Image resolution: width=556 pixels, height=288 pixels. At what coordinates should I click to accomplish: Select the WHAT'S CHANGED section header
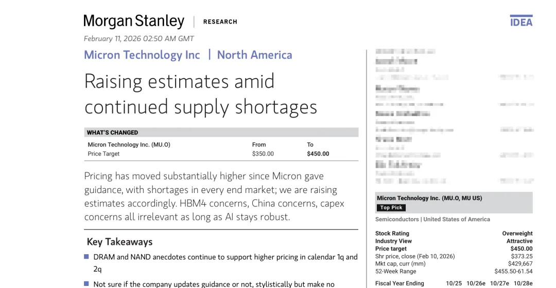point(113,132)
